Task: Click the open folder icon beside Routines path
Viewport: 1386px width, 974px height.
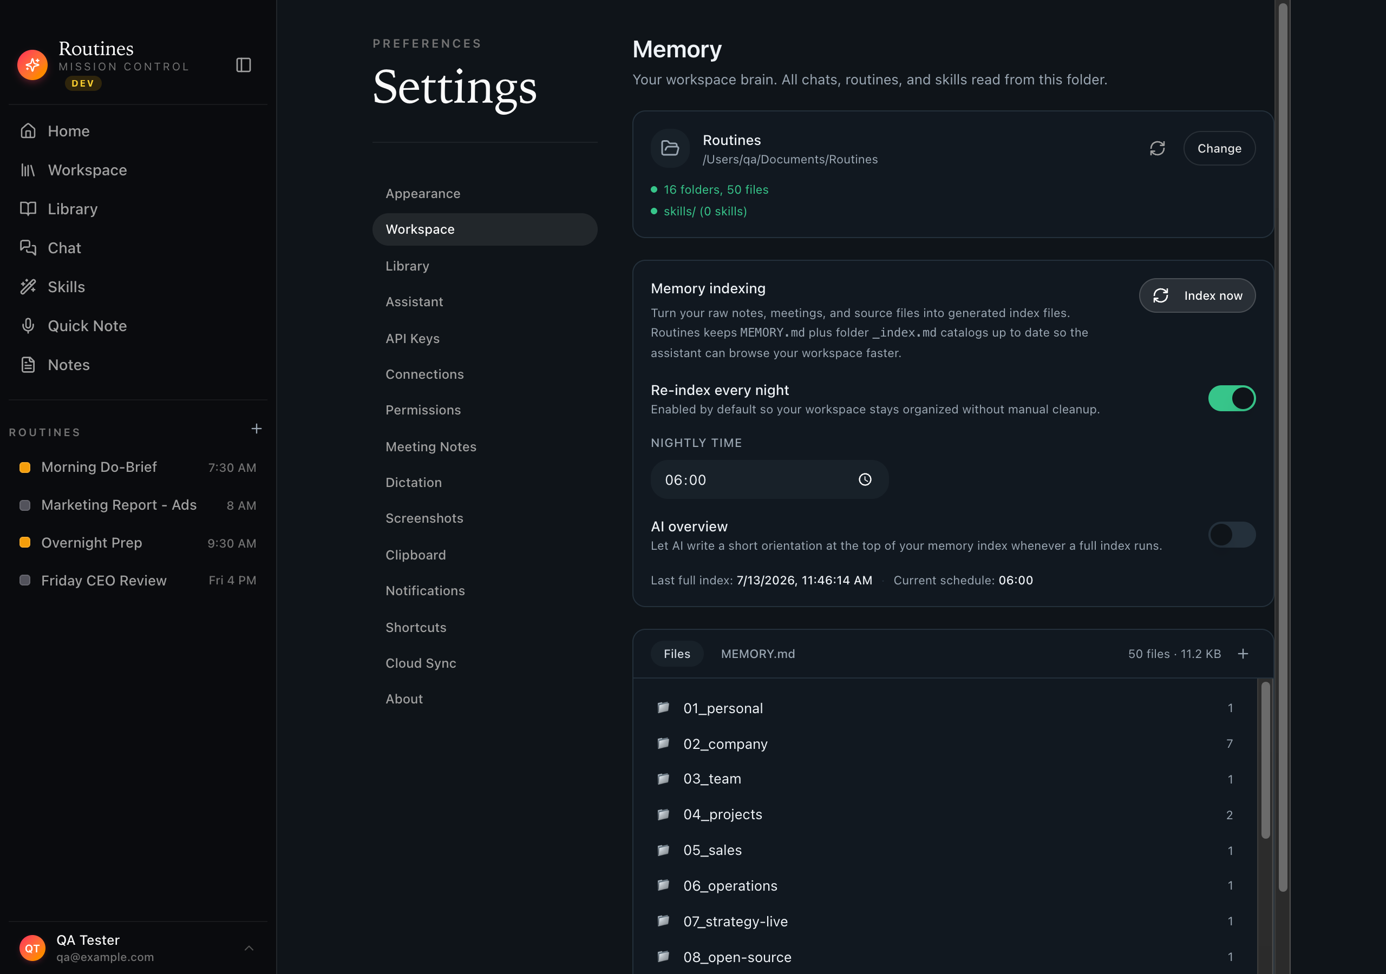Action: (x=670, y=148)
